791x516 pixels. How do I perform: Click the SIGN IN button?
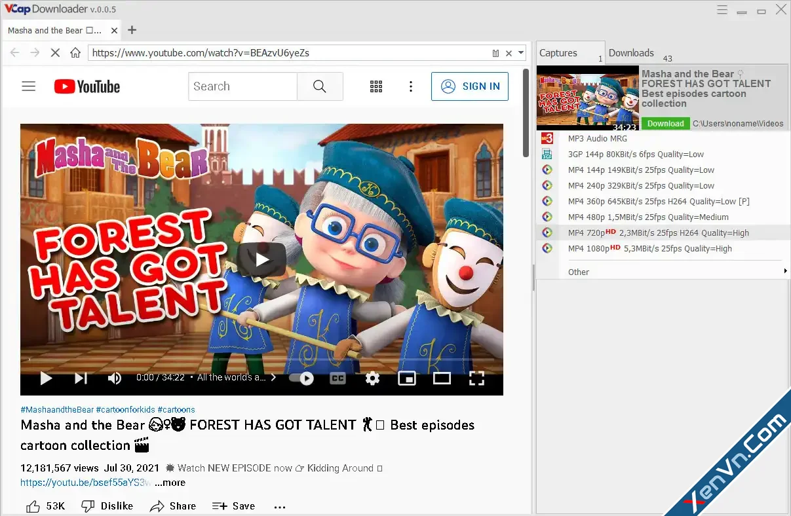pyautogui.click(x=470, y=86)
